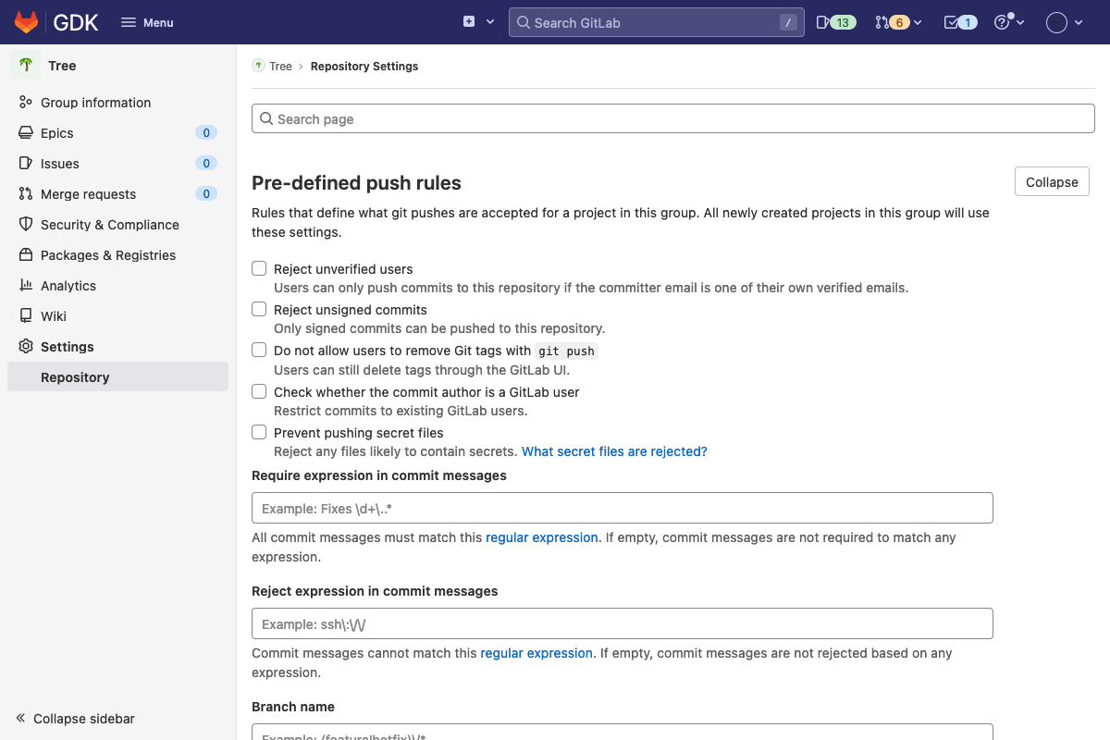Open the merge requests icon showing 13
1110x740 pixels.
click(x=835, y=21)
